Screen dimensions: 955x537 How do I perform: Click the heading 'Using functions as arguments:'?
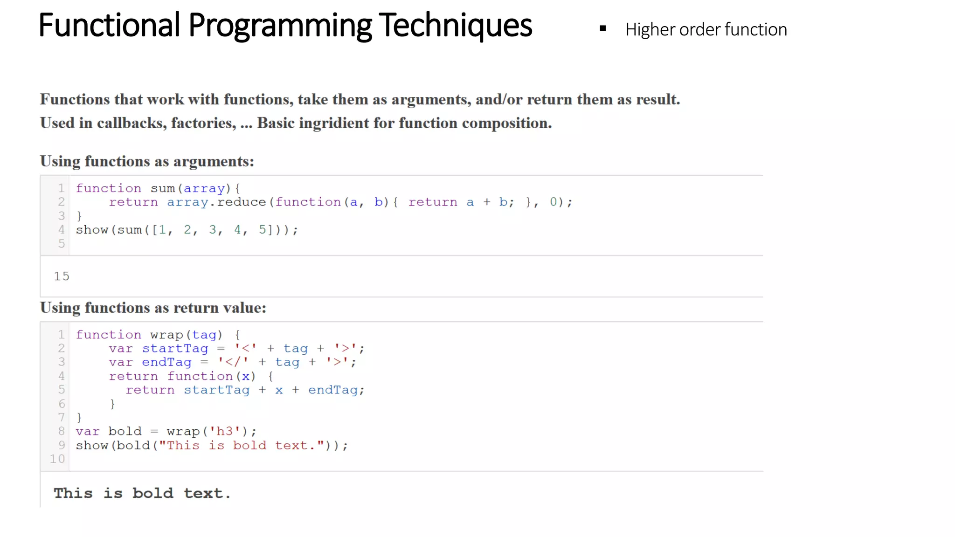pos(147,161)
